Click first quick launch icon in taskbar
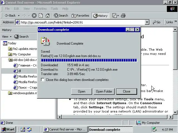Image resolution: width=178 pixels, height=133 pixels. point(23,129)
